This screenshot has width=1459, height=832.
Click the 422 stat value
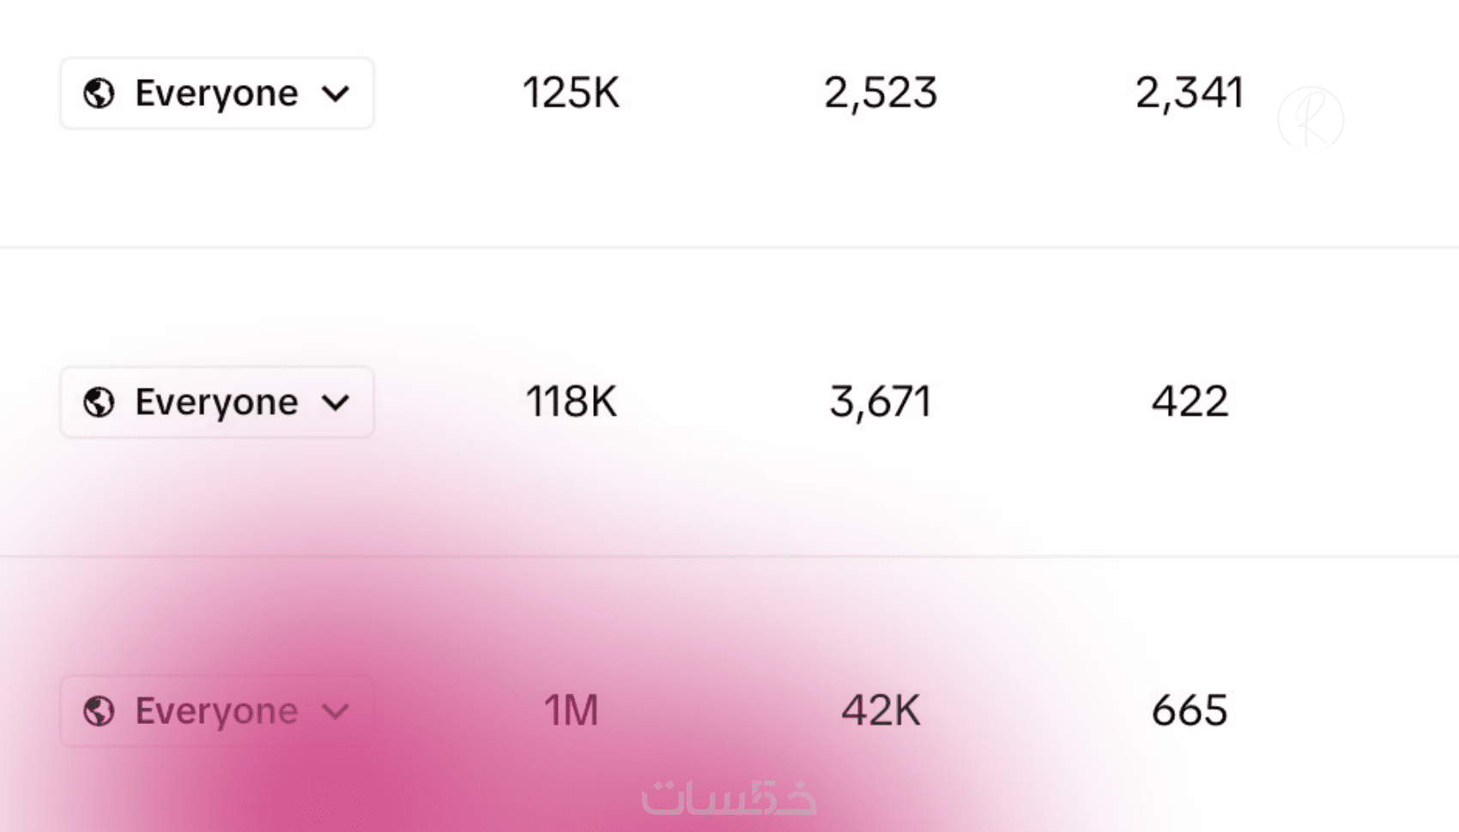coord(1190,401)
